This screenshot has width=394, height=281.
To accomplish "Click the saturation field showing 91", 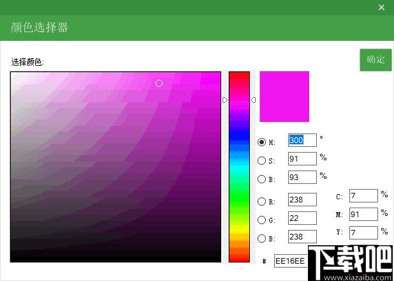I will pyautogui.click(x=302, y=158).
